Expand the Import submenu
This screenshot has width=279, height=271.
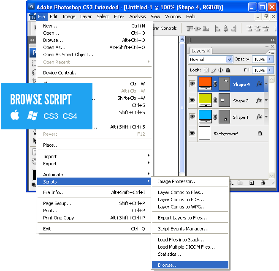[x=94, y=156]
